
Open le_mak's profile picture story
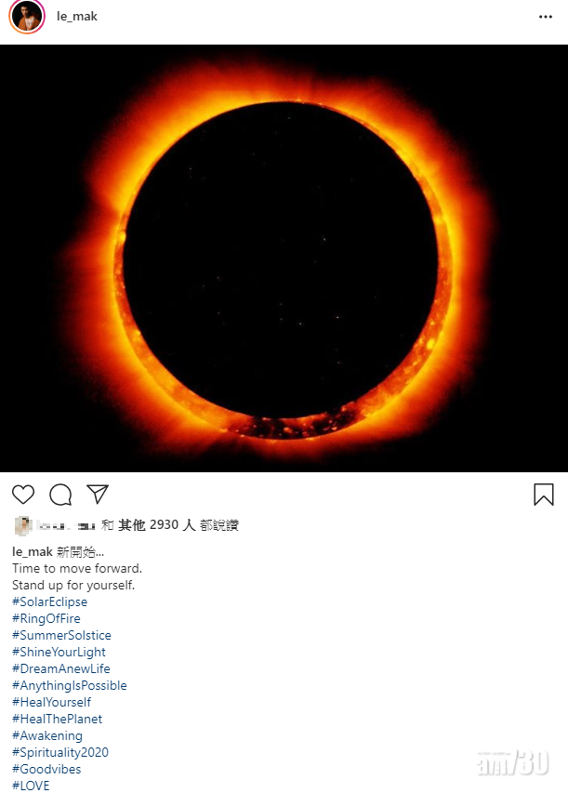click(27, 16)
